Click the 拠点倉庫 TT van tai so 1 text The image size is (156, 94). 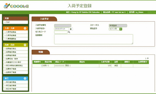pos(114,12)
